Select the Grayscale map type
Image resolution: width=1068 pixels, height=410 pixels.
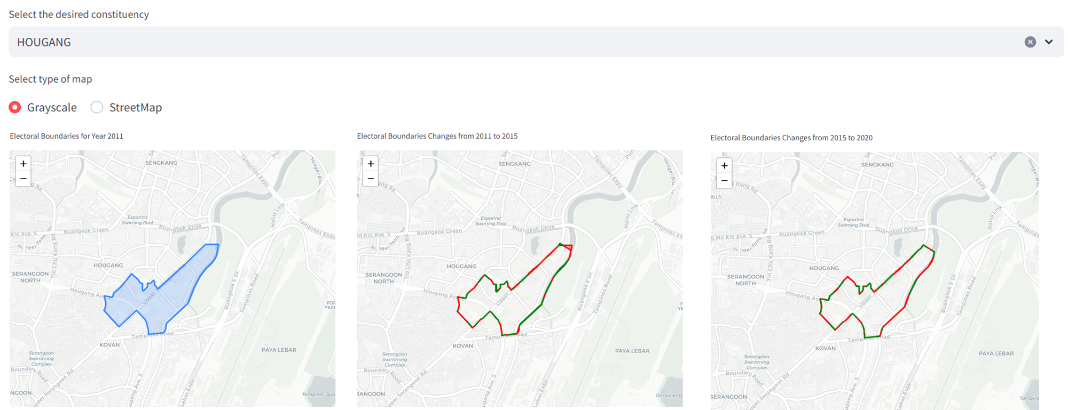coord(15,107)
